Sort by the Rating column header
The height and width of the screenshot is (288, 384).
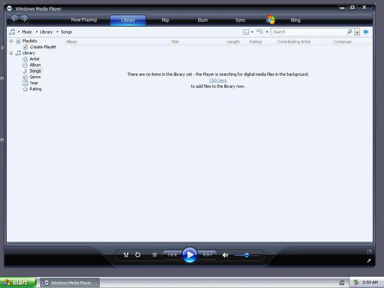pyautogui.click(x=262, y=42)
